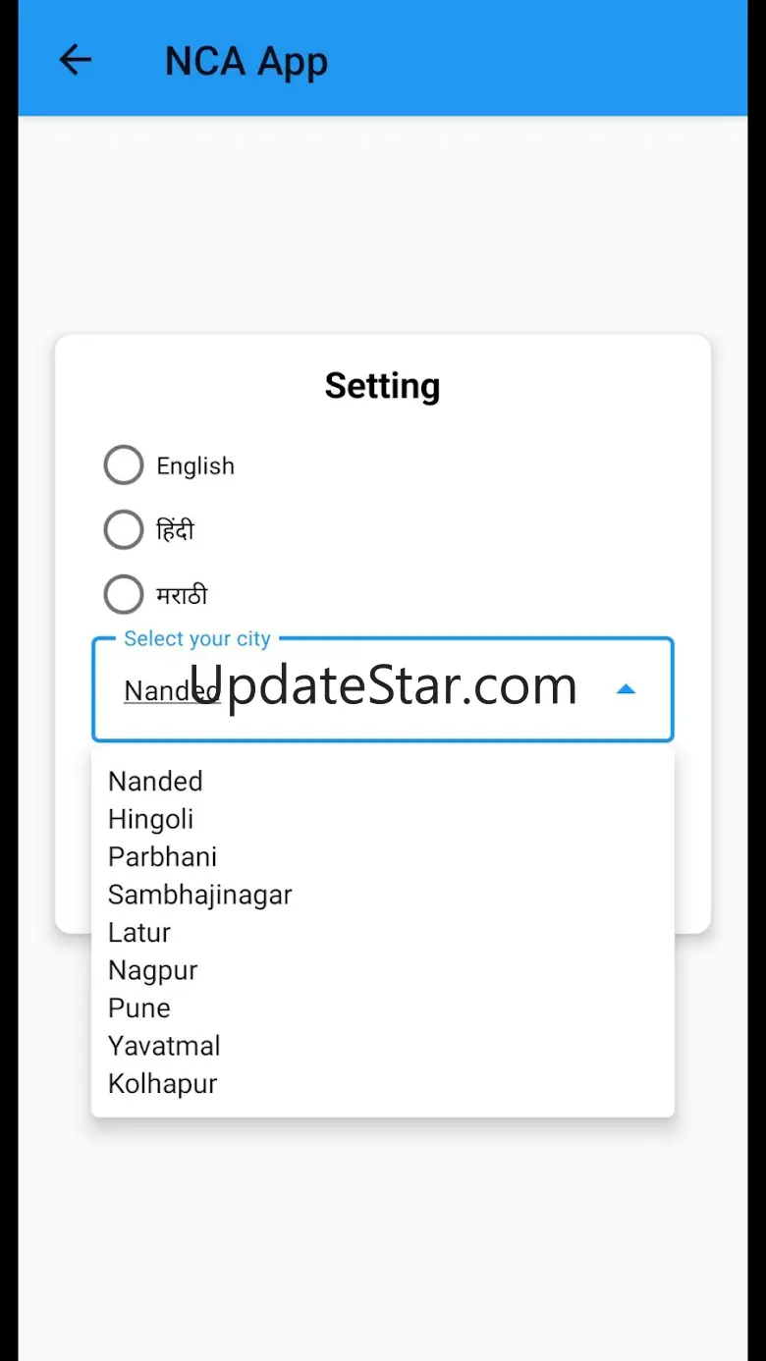Click the English language label text

195,466
